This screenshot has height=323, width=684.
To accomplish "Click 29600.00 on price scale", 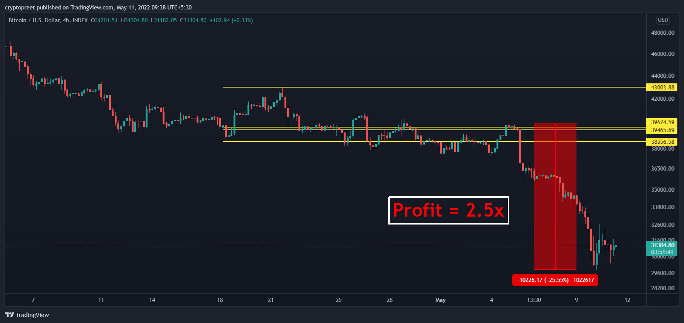I will 663,273.
